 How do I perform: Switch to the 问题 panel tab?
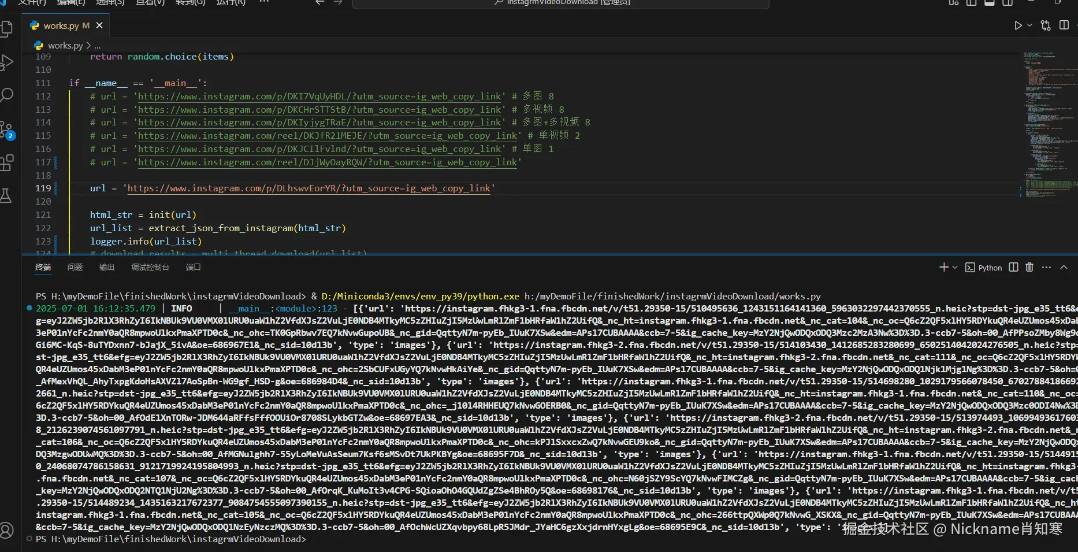coord(75,267)
